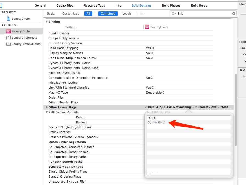The height and width of the screenshot is (185, 246).
Task: Select the Release configuration row
Action: [x=81, y=122]
